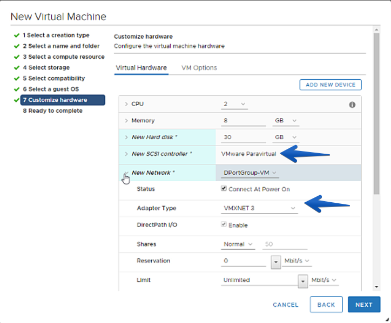Toggle the Connect At Power On checkbox
391x323 pixels.
pyautogui.click(x=224, y=188)
